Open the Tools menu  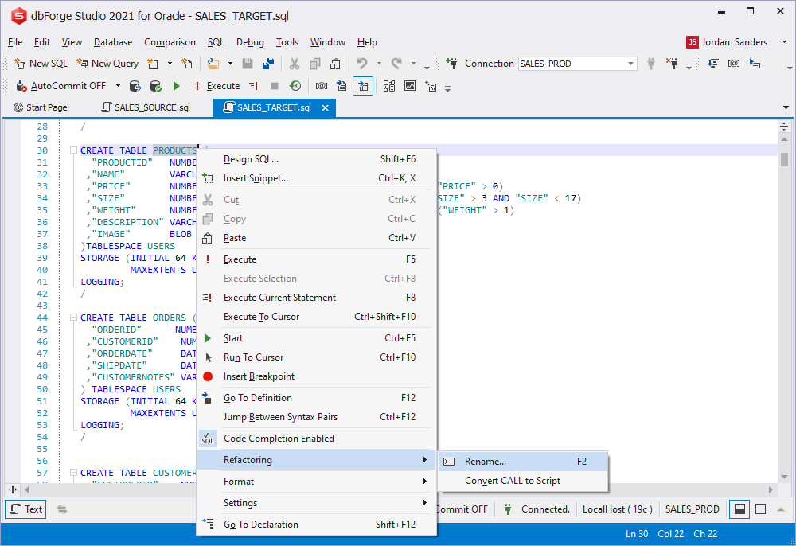tap(287, 42)
